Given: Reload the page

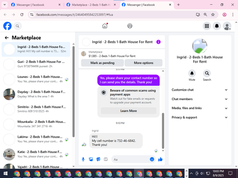Looking at the screenshot, I should pos(22,15).
